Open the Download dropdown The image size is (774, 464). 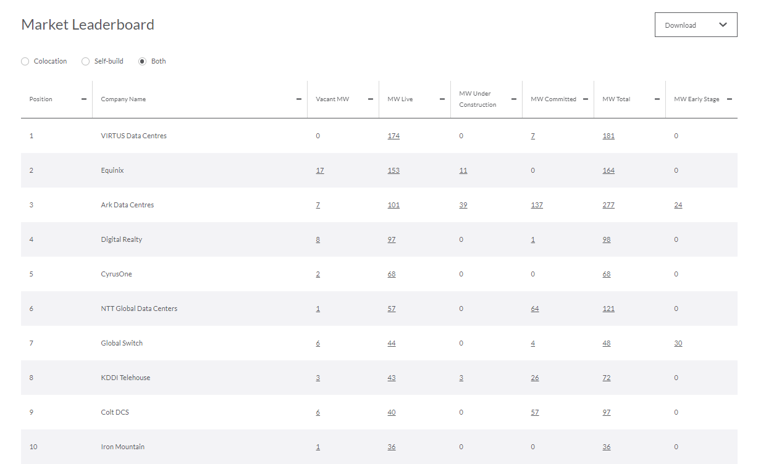click(696, 25)
